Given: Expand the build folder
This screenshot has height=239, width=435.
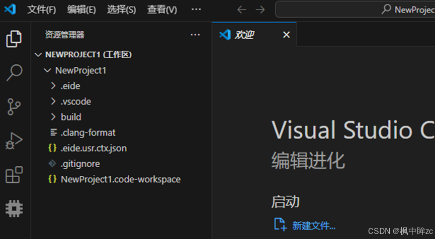Looking at the screenshot, I should point(53,117).
